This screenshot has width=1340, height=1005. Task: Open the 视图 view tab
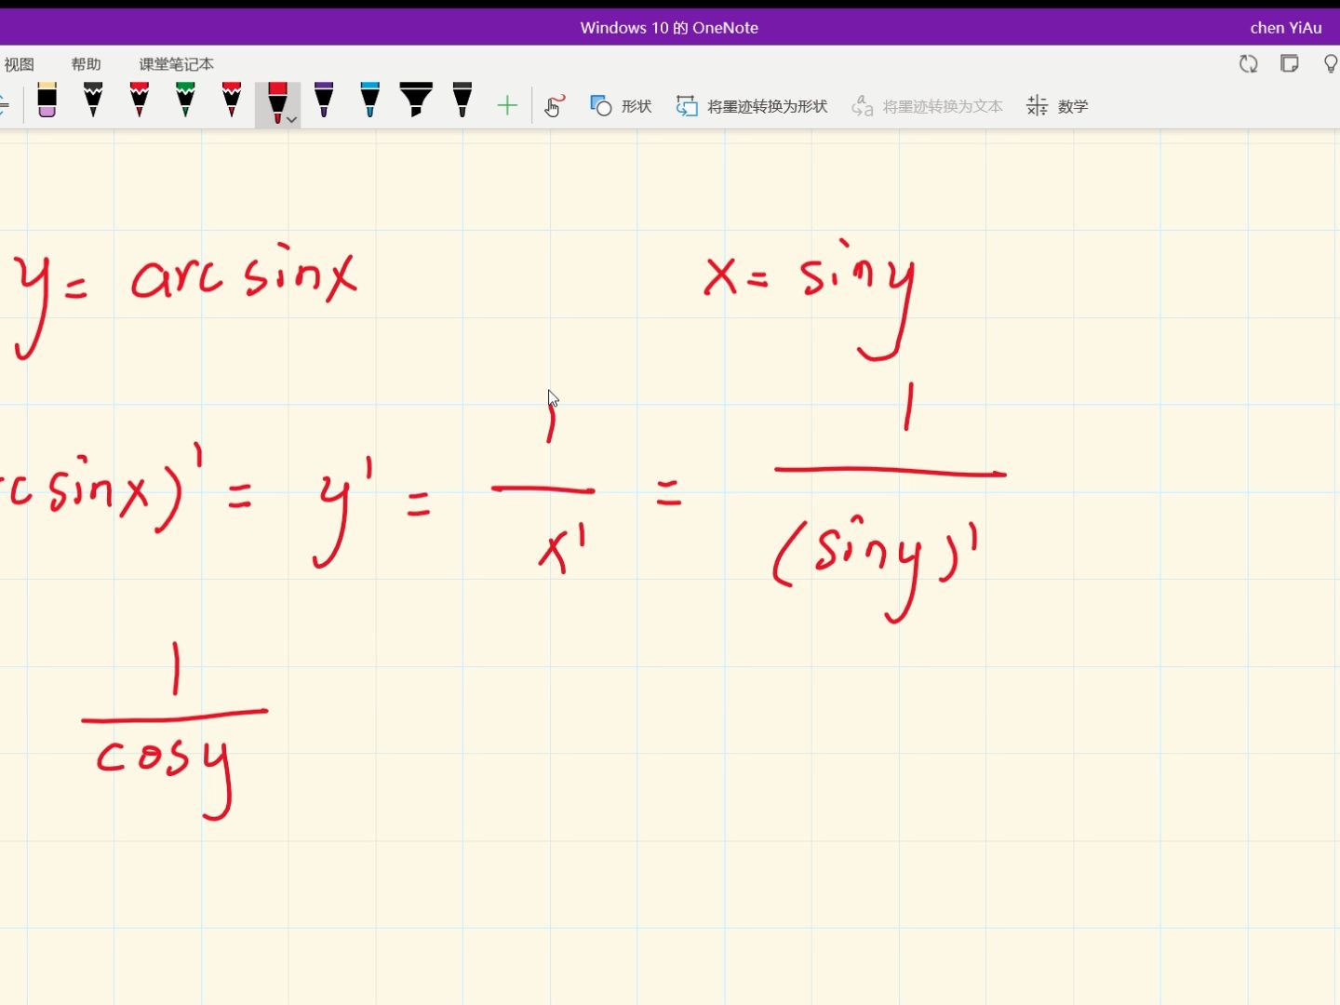point(19,64)
